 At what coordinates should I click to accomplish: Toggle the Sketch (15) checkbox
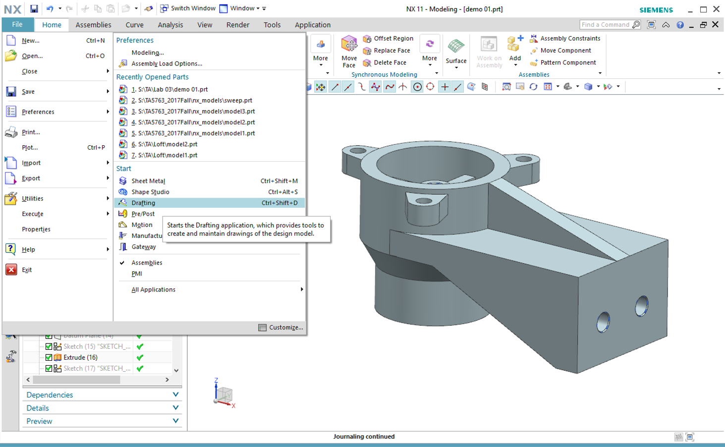(x=49, y=346)
